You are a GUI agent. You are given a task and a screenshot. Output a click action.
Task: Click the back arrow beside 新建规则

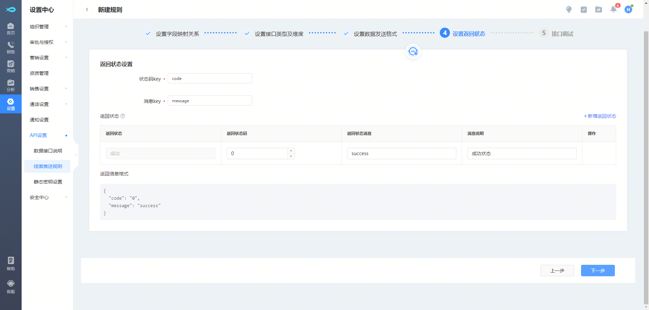tap(87, 9)
